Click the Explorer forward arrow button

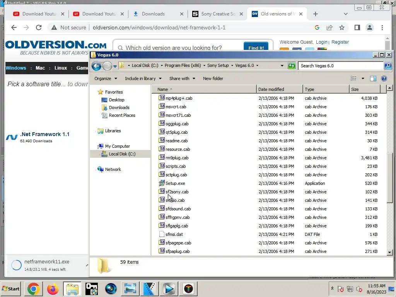coord(108,66)
